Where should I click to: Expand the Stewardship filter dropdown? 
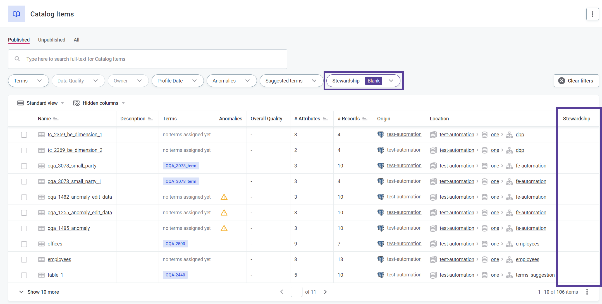pyautogui.click(x=391, y=81)
